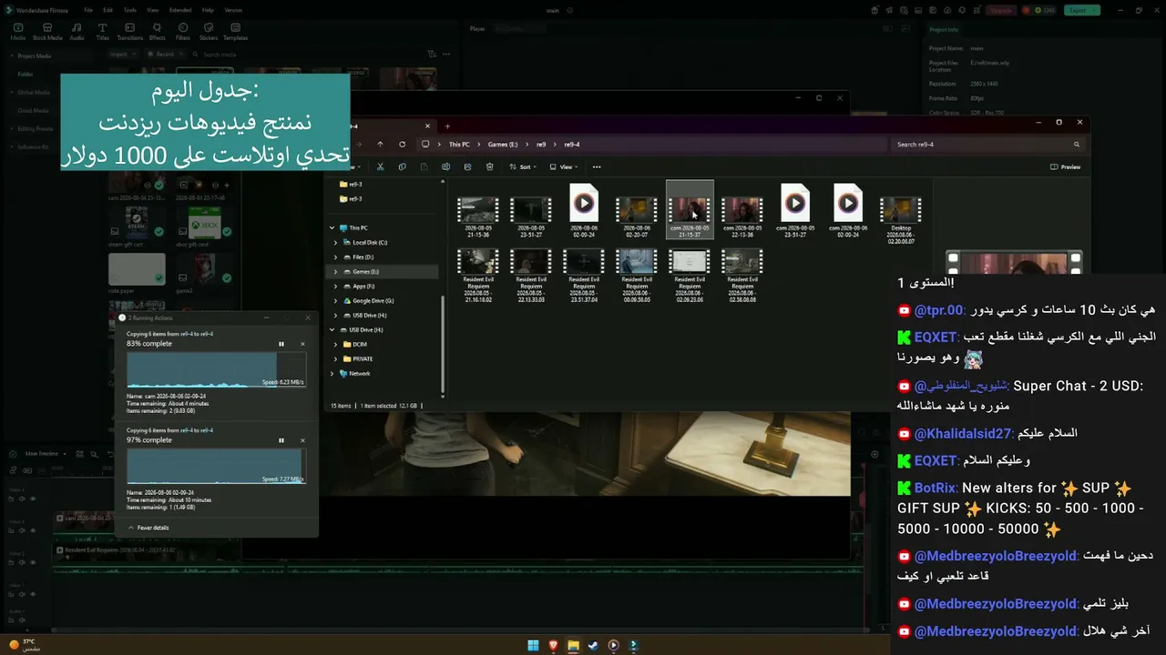Expand the Network tree node
Image resolution: width=1166 pixels, height=655 pixels.
pyautogui.click(x=332, y=373)
